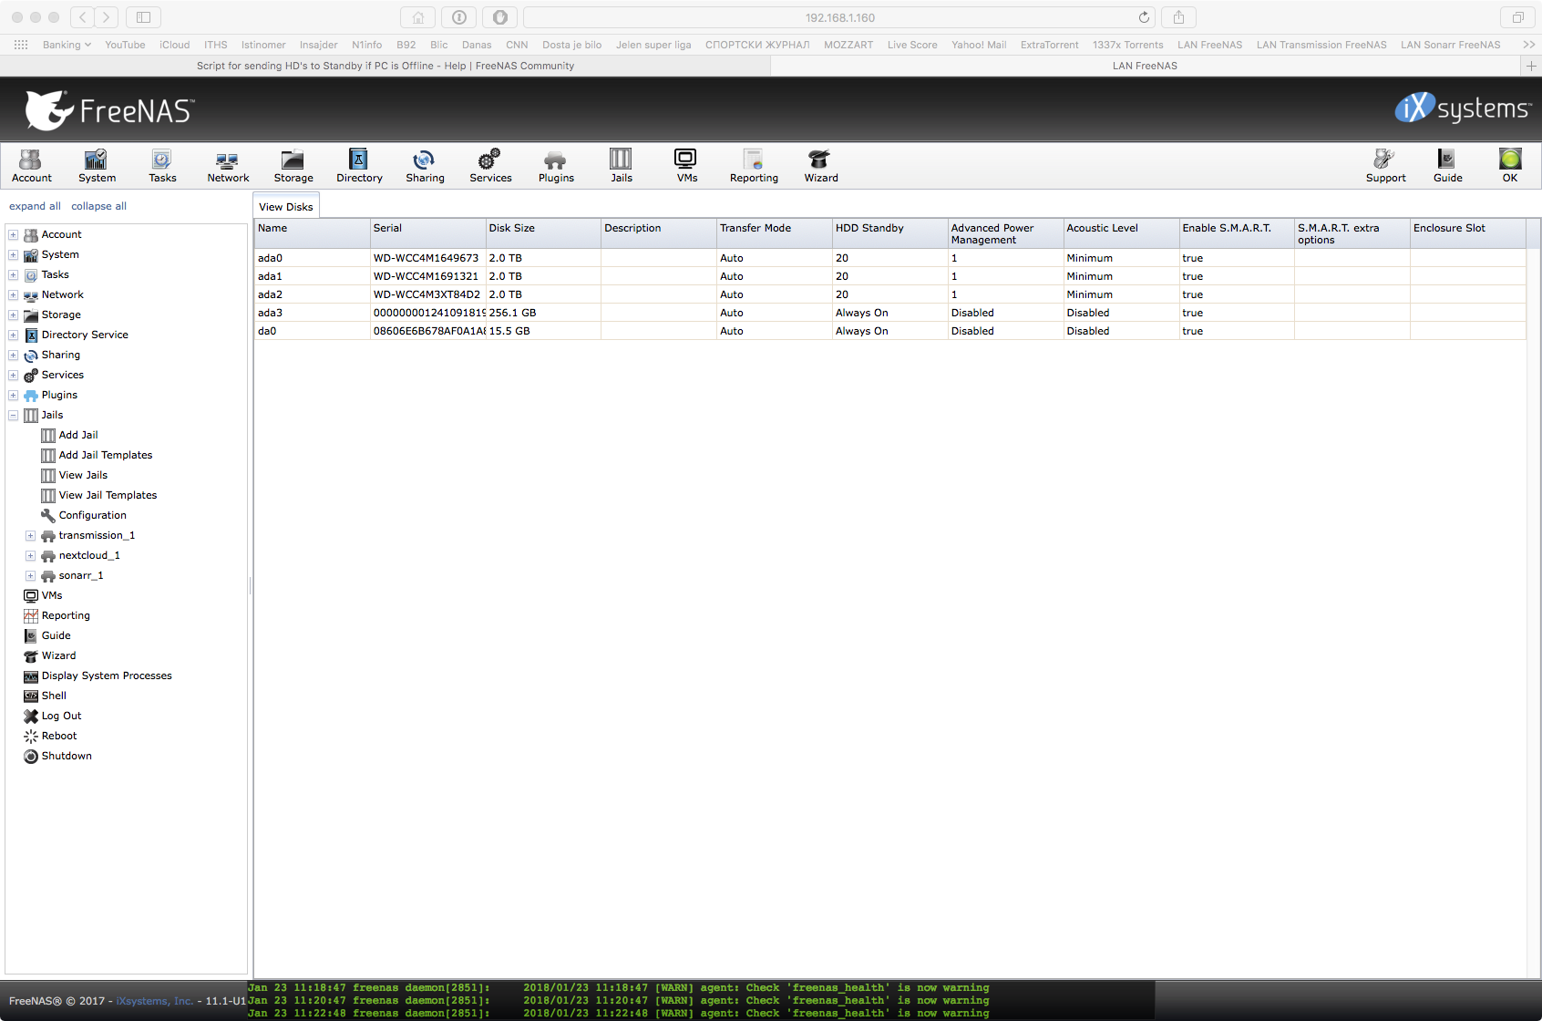1542x1021 pixels.
Task: Toggle the browser sidebar icon
Action: click(143, 17)
